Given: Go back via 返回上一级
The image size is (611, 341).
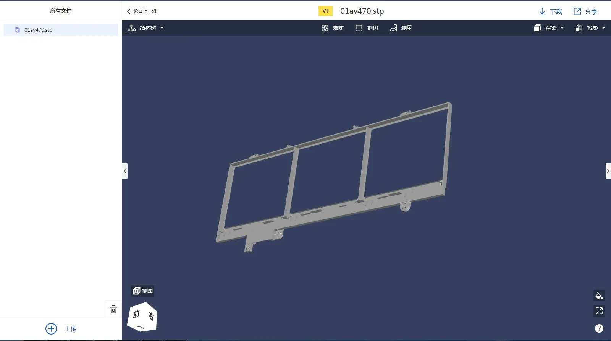Looking at the screenshot, I should coord(142,11).
